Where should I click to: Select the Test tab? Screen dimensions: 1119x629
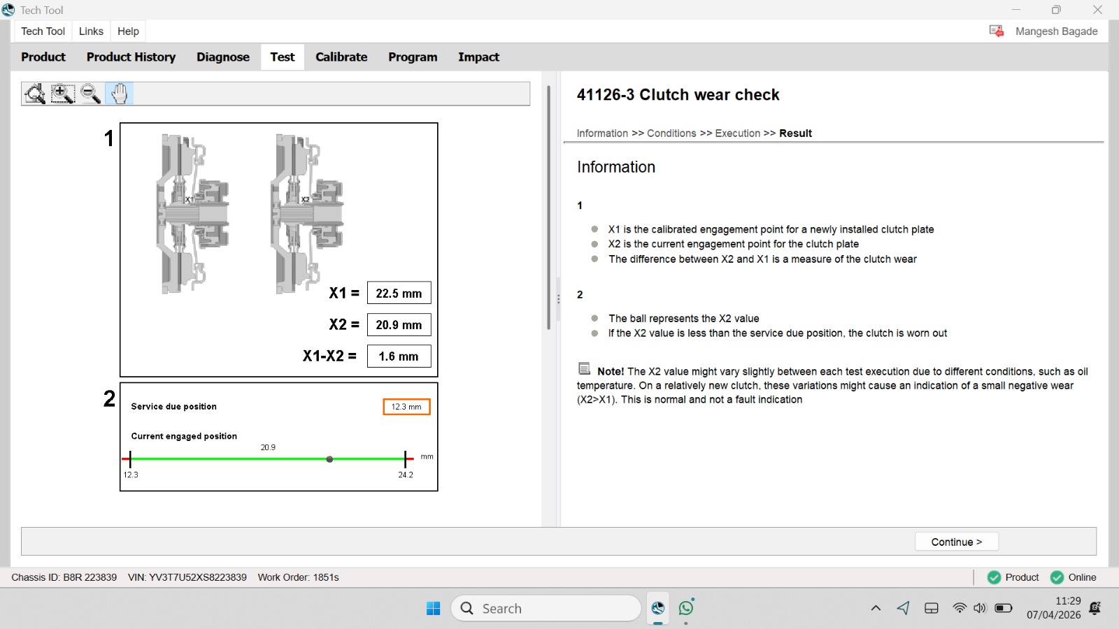coord(283,57)
